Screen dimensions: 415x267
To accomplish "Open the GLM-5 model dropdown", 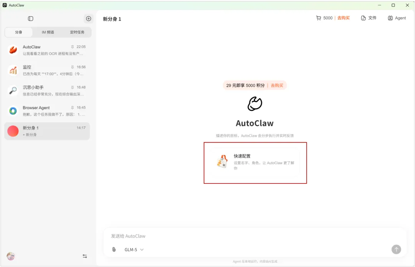I will click(x=134, y=250).
